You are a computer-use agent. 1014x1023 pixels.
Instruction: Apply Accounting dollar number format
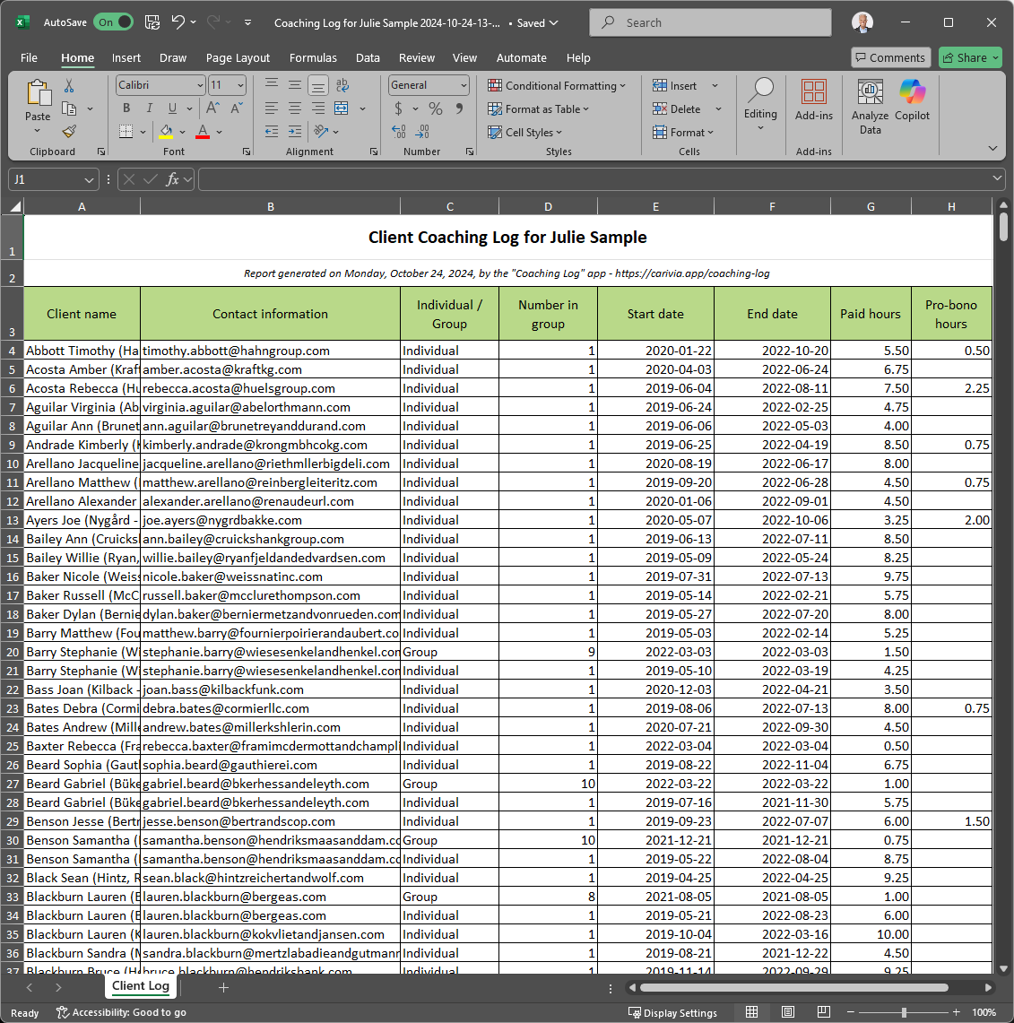pos(398,108)
